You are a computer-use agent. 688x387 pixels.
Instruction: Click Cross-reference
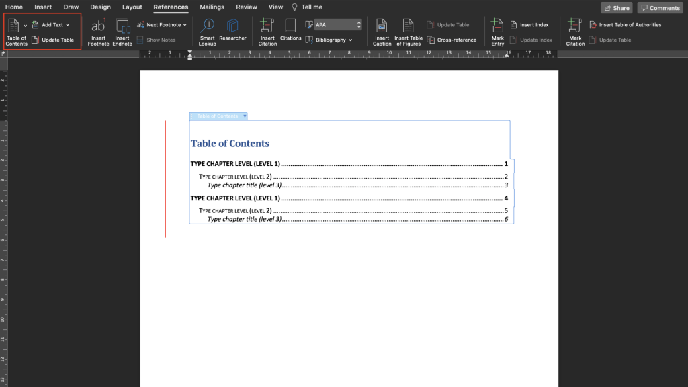coord(451,40)
